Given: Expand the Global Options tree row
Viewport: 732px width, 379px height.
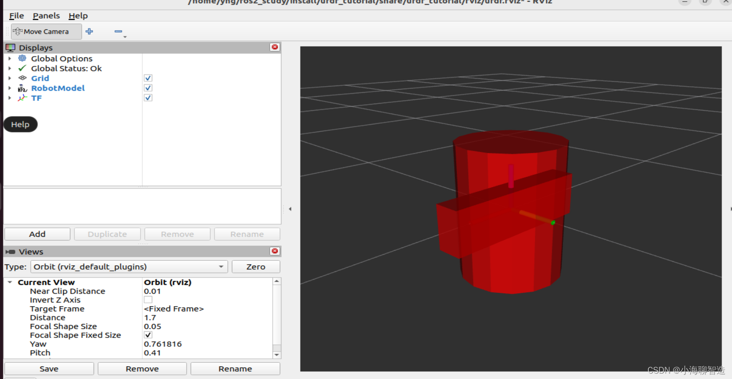Looking at the screenshot, I should [9, 58].
